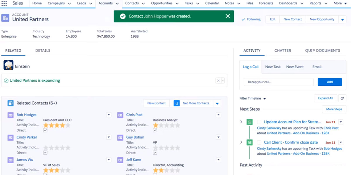Expand the Call Client task details
Viewport: 351px width, 175px height.
coord(241,142)
